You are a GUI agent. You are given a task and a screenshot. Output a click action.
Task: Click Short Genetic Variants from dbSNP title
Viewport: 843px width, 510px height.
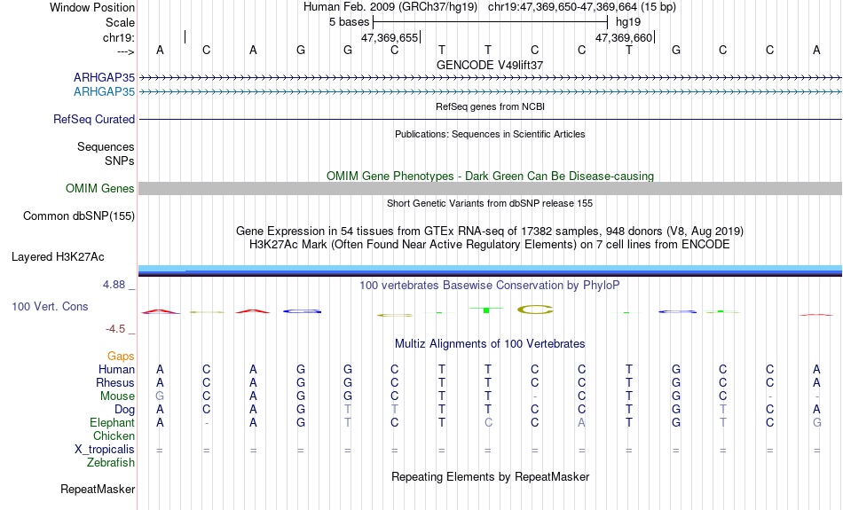490,203
